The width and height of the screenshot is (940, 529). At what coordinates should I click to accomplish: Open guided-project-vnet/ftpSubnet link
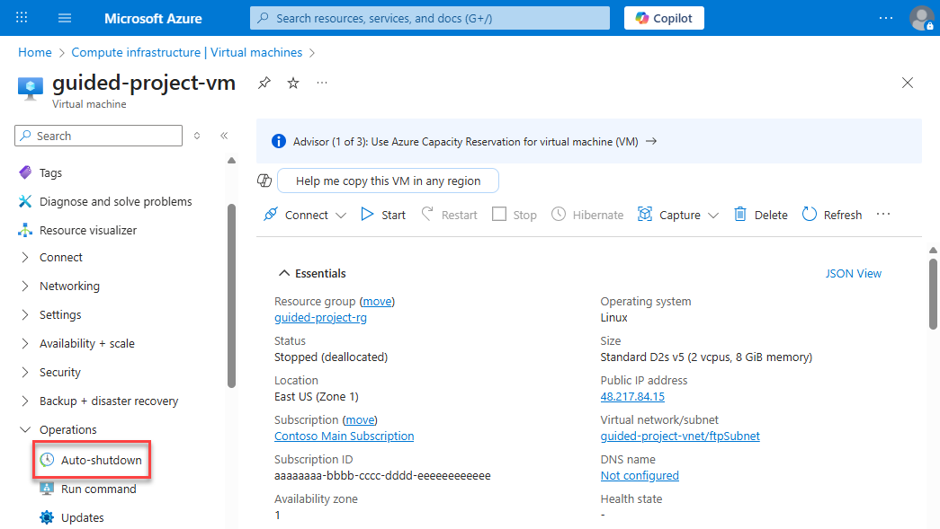click(680, 436)
